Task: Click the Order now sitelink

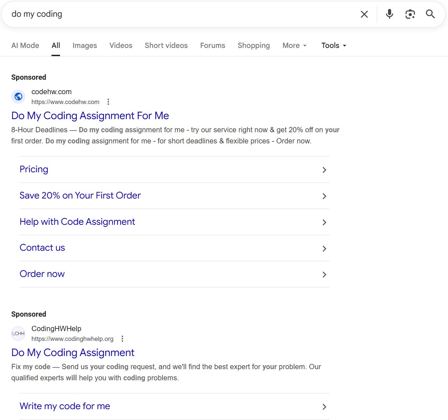Action: [42, 274]
